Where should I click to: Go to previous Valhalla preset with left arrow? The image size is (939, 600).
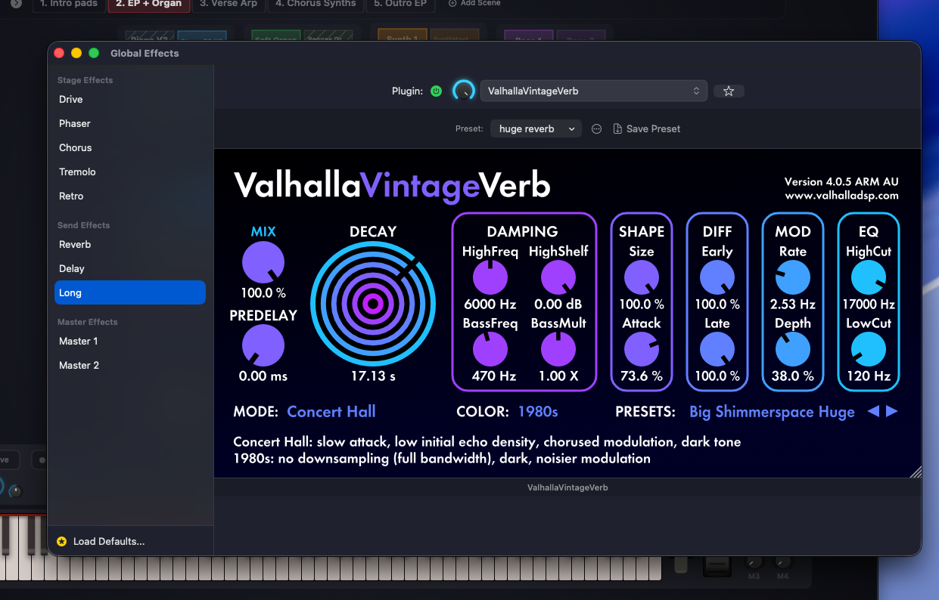click(873, 411)
